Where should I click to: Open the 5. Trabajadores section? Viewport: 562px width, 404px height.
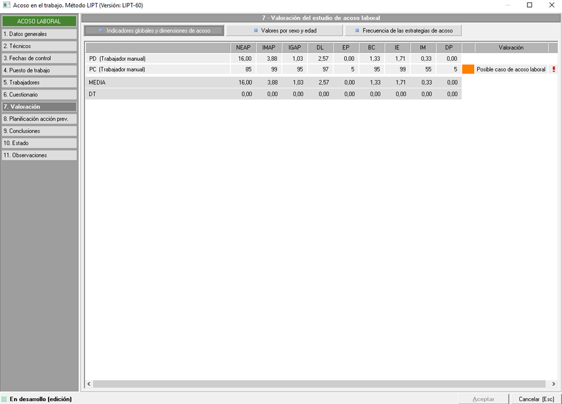[x=39, y=83]
